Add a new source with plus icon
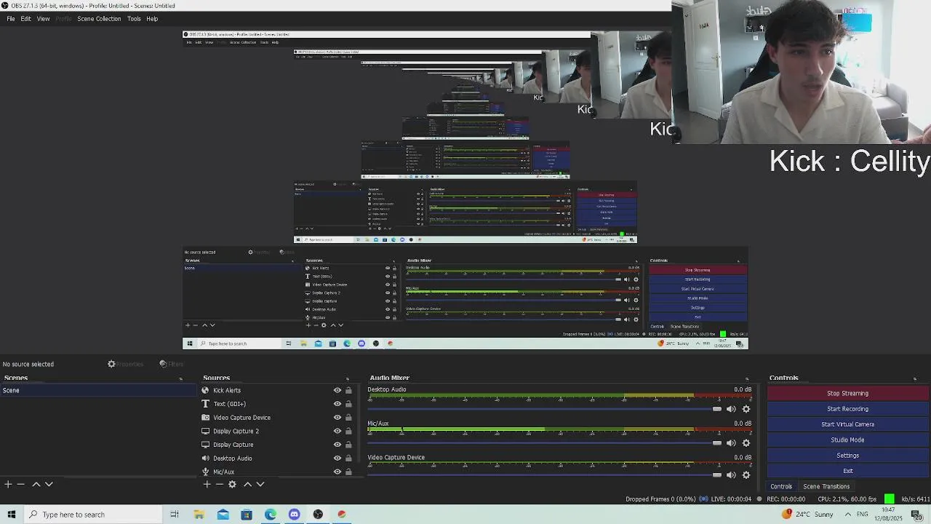Image resolution: width=931 pixels, height=524 pixels. click(x=207, y=484)
